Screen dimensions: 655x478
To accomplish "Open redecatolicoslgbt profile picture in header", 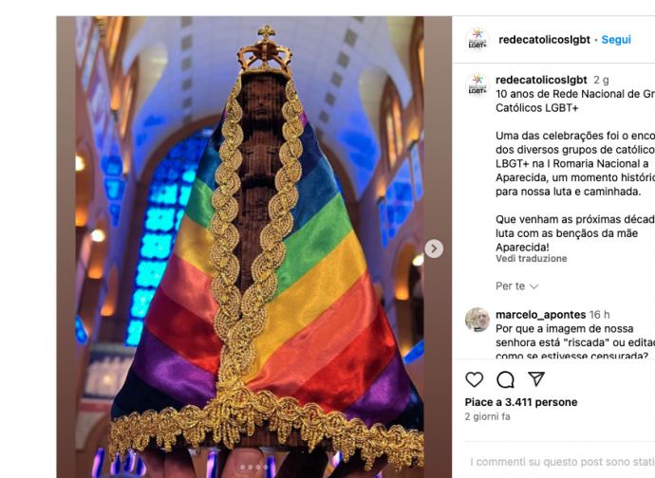I will pyautogui.click(x=477, y=40).
